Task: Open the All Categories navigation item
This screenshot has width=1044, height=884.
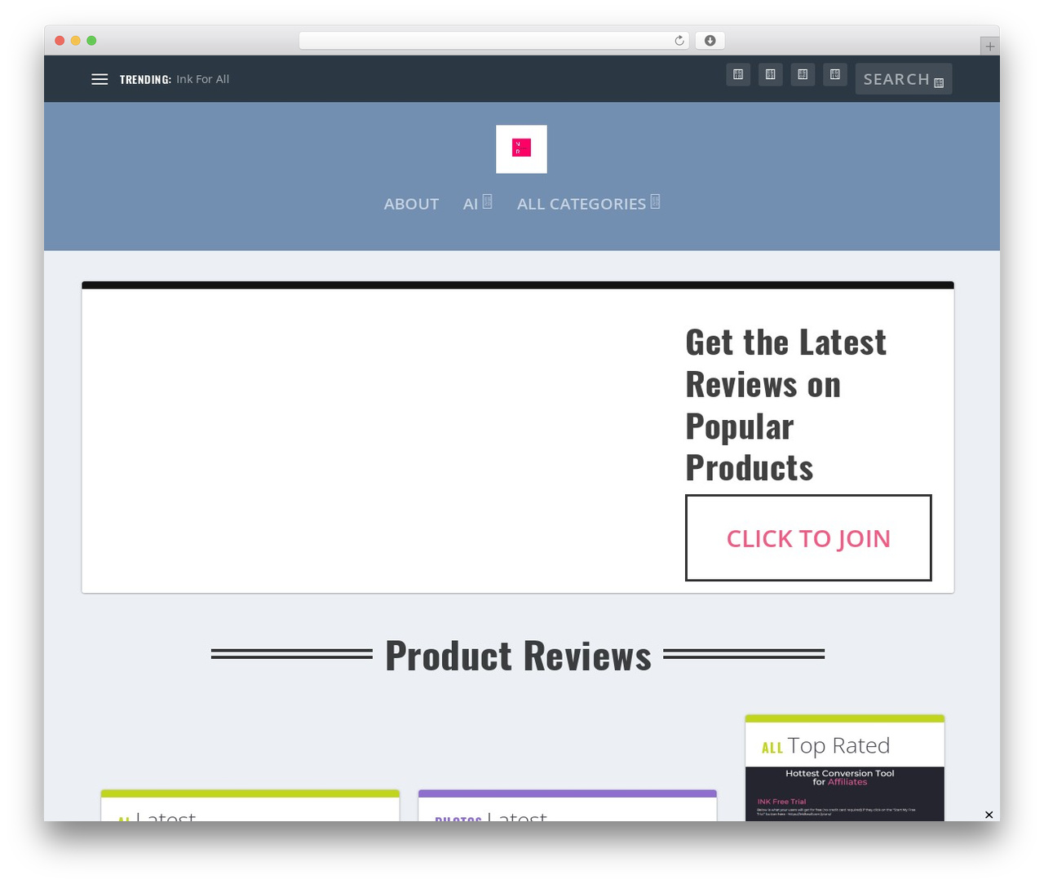Action: [x=582, y=204]
